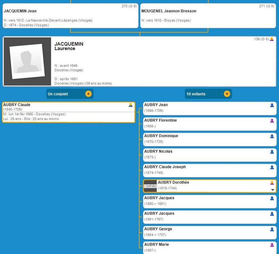This screenshot has height=254, width=279.
Task: Click Laurence Jacquemin's profile photo placeholder
Action: [x=27, y=61]
